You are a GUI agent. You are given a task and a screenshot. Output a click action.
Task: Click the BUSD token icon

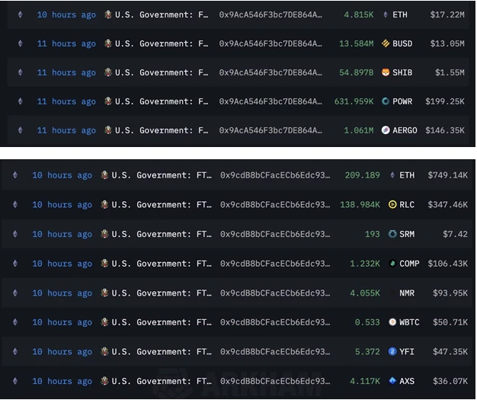coord(386,43)
